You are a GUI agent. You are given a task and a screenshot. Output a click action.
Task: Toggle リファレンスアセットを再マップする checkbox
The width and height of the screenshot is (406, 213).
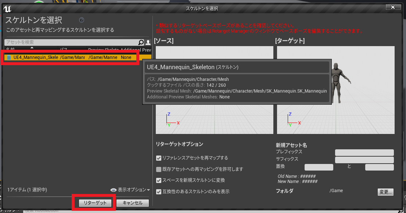click(x=159, y=158)
